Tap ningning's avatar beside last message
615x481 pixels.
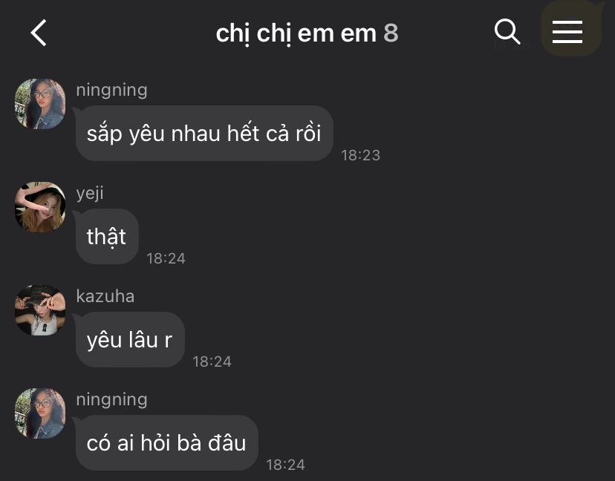tap(40, 413)
